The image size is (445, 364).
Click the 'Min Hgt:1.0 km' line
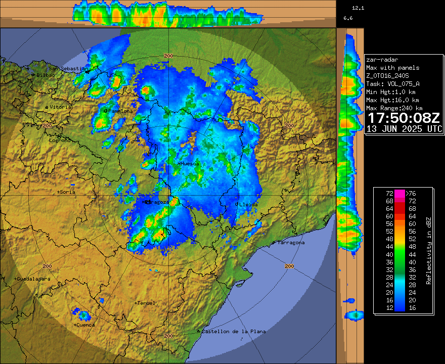(x=391, y=92)
